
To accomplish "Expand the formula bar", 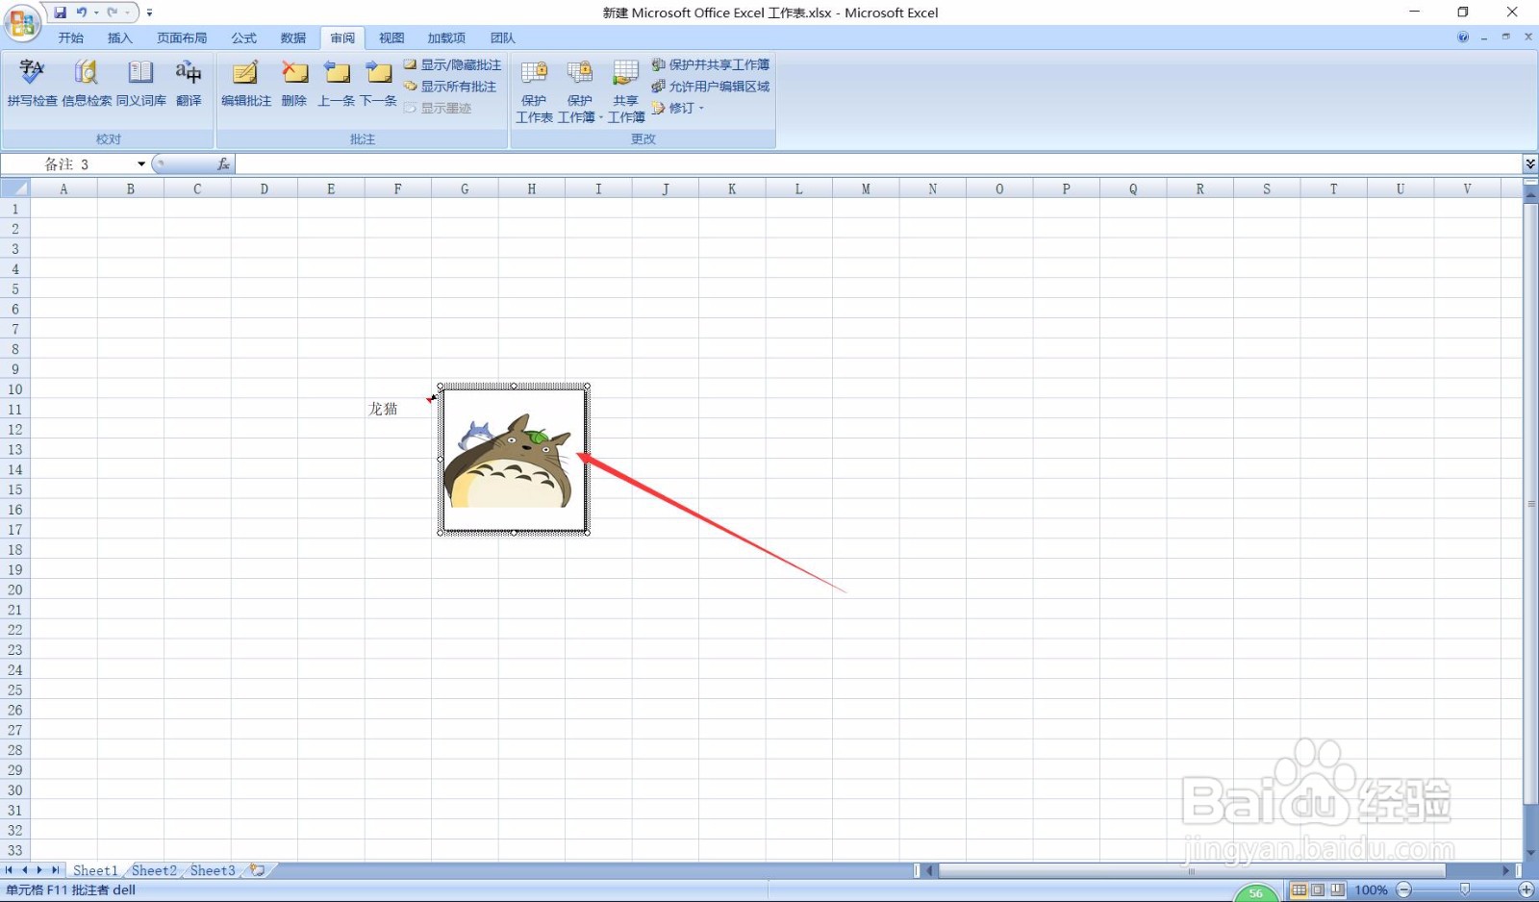I will [x=1530, y=164].
